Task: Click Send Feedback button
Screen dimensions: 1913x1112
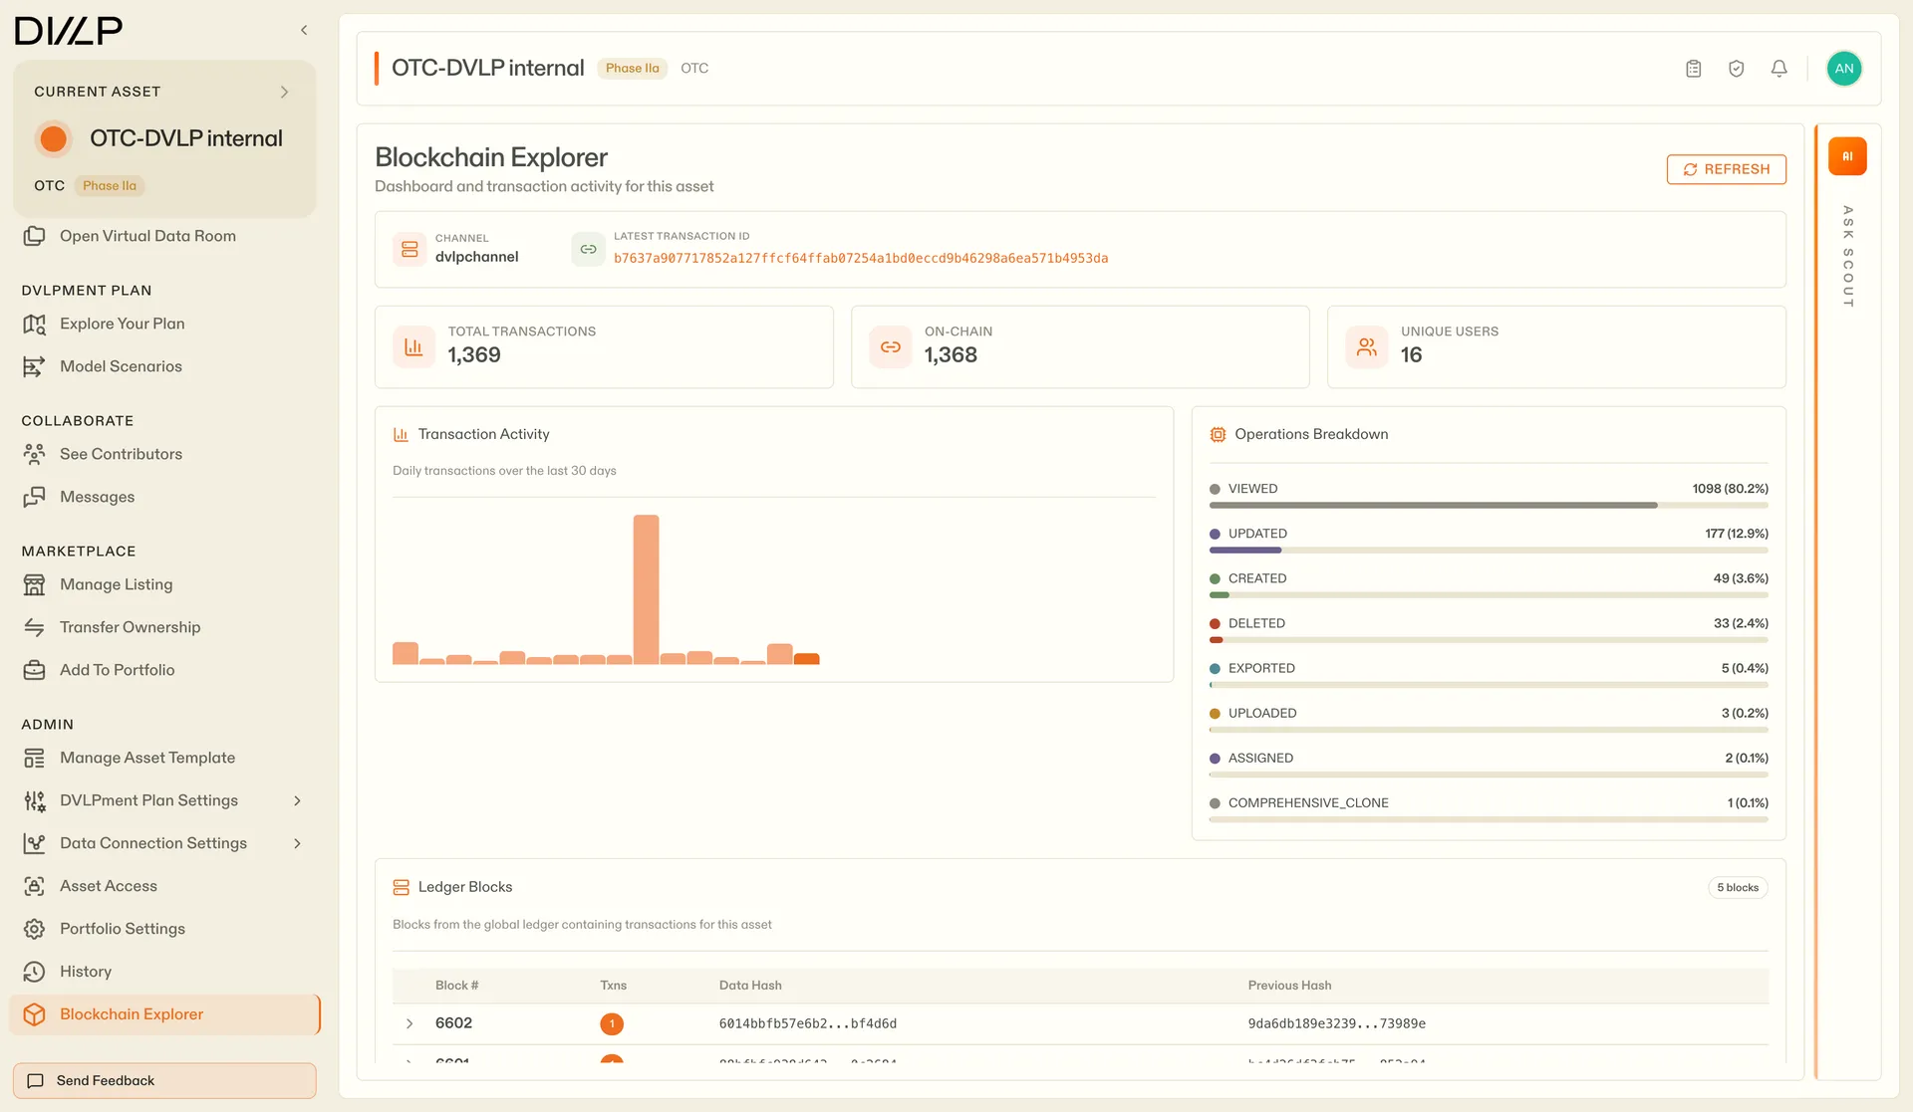Action: [164, 1080]
